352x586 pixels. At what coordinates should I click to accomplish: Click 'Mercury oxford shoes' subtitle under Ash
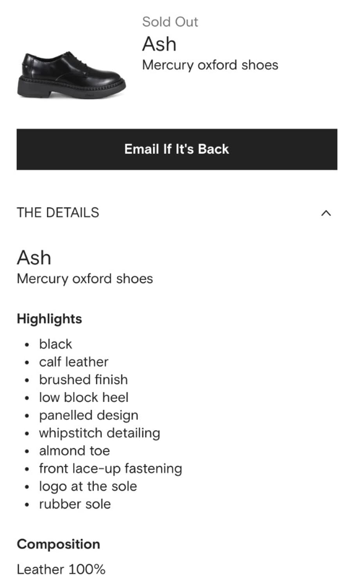coord(210,65)
